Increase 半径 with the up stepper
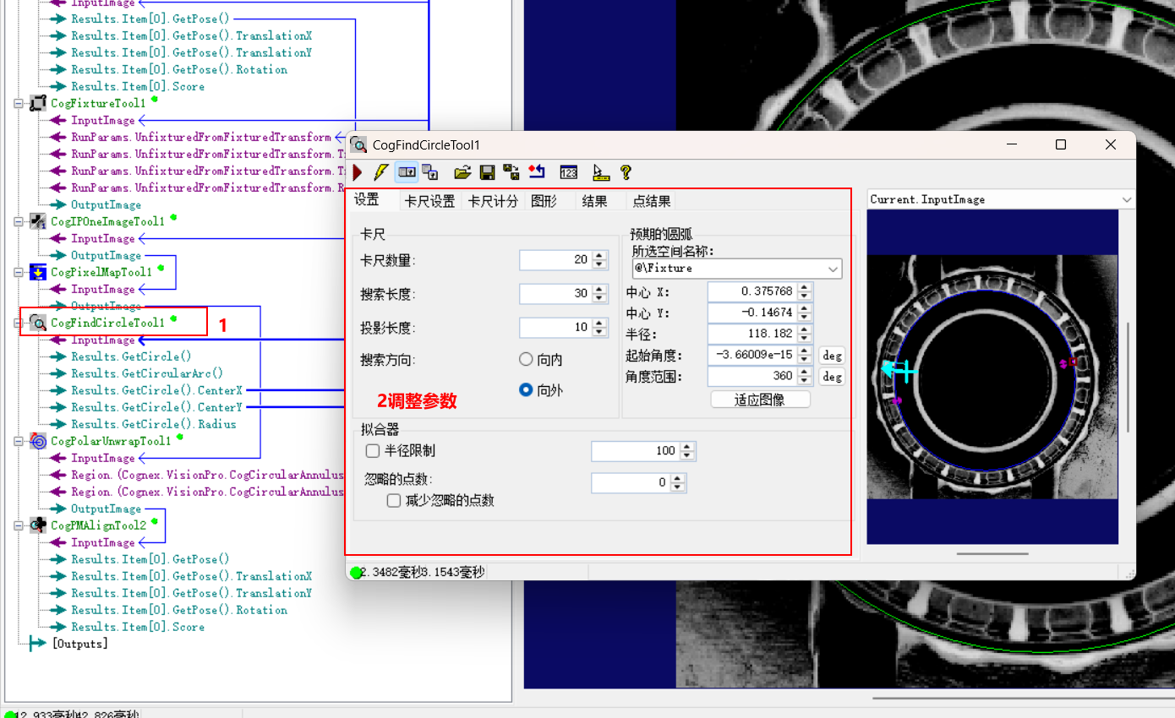This screenshot has height=718, width=1175. pyautogui.click(x=804, y=329)
